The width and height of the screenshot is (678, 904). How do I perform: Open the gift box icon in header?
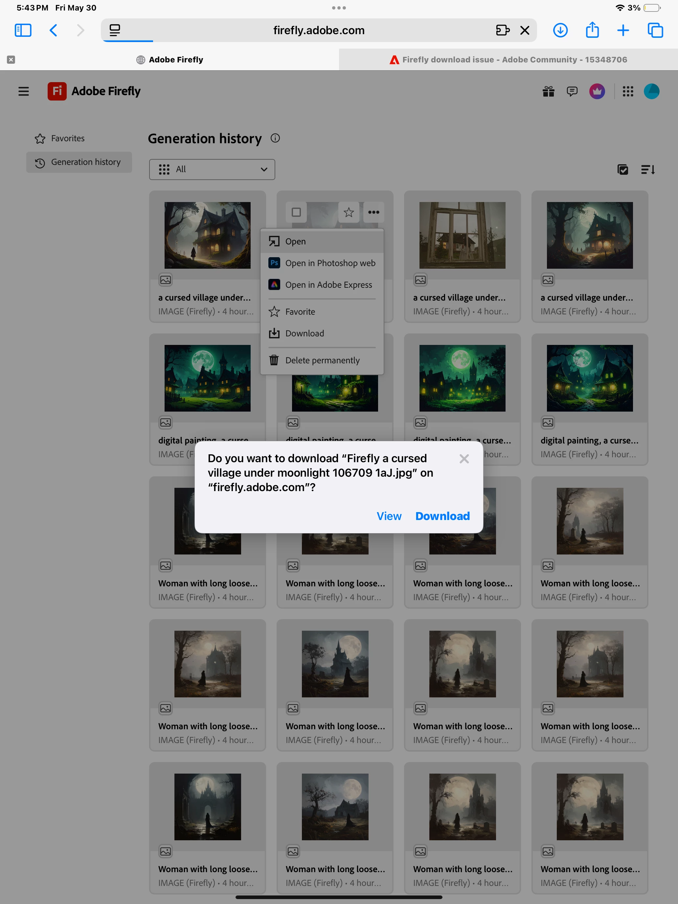pos(549,91)
